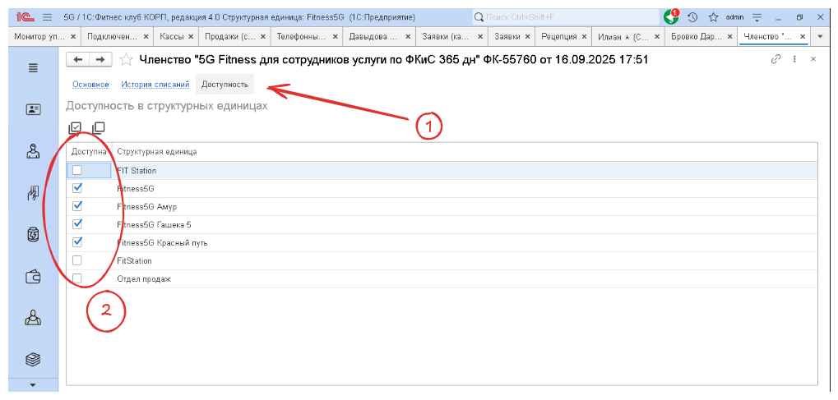The width and height of the screenshot is (838, 400).
Task: Tick the Отдел продаж checkbox
Action: pyautogui.click(x=77, y=279)
